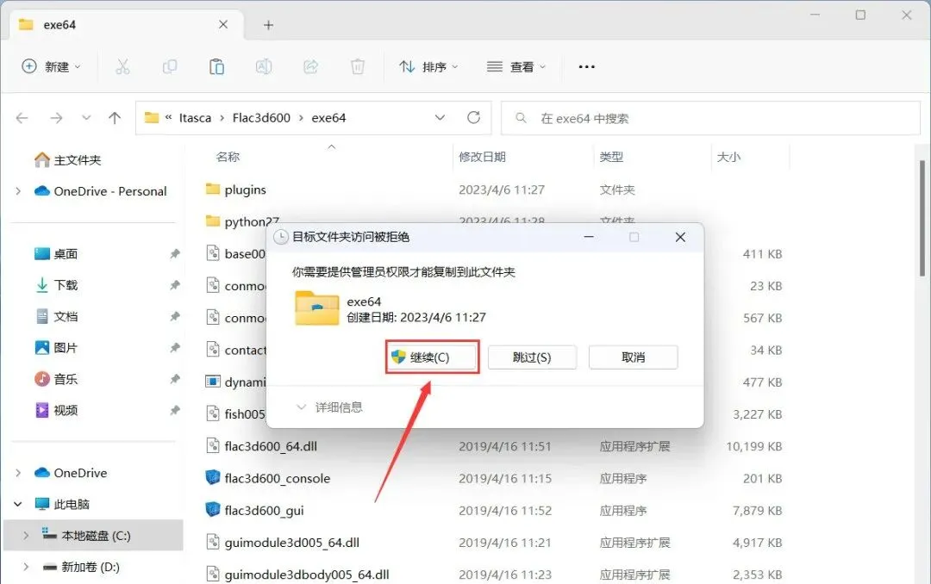Screen dimensions: 931x584
Task: Close the access denied dialog
Action: click(x=680, y=237)
